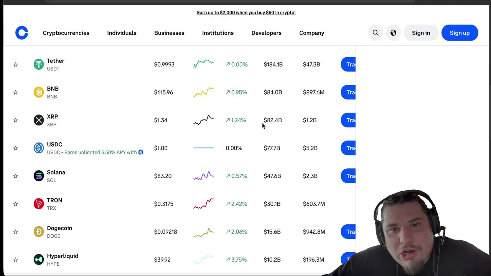491x276 pixels.
Task: Click the Sign in button
Action: pos(421,33)
